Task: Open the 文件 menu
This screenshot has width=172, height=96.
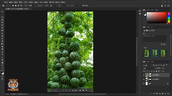Action: 6,2
